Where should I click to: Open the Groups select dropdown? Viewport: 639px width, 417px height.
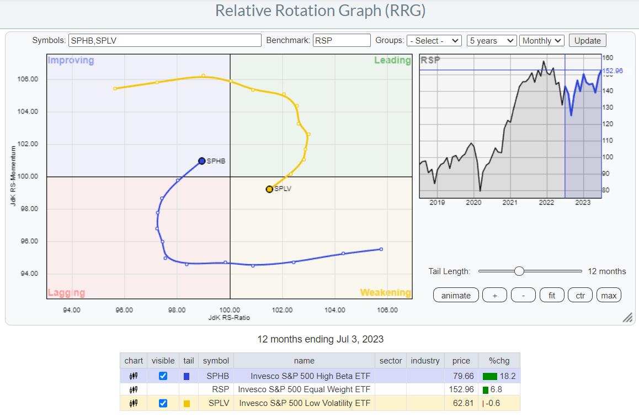click(x=434, y=41)
